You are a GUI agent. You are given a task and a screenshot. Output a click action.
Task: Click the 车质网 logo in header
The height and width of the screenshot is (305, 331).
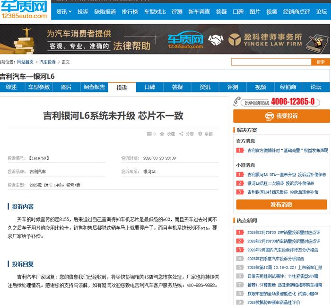[x=24, y=9]
